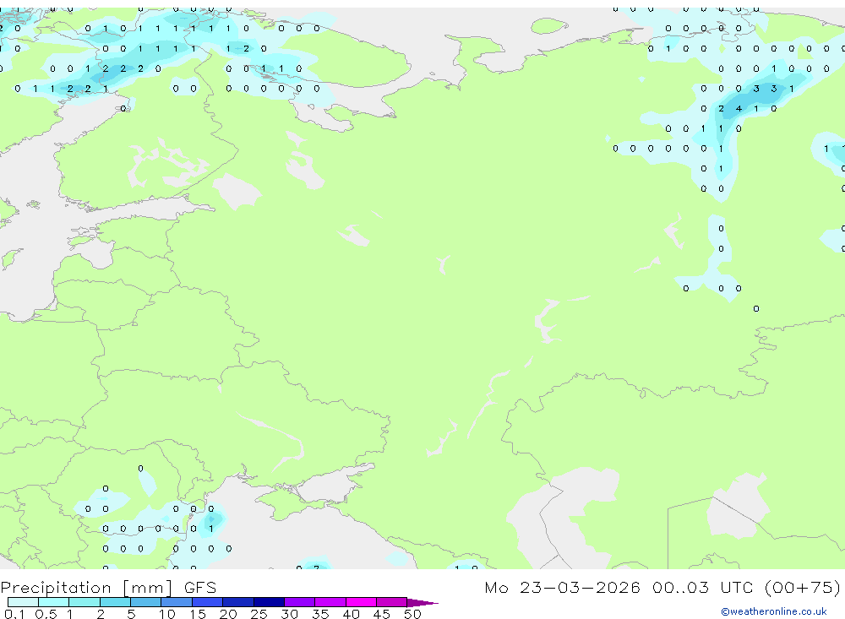845x619 pixels.
Task: Select the 0.5–1 mm legend color box
Action: tap(54, 602)
